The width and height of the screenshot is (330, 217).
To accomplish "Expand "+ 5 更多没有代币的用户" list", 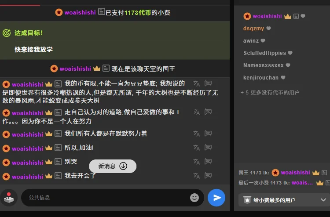I will [x=270, y=93].
